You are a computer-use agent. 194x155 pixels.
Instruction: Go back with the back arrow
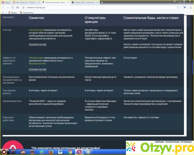pos(3,7)
